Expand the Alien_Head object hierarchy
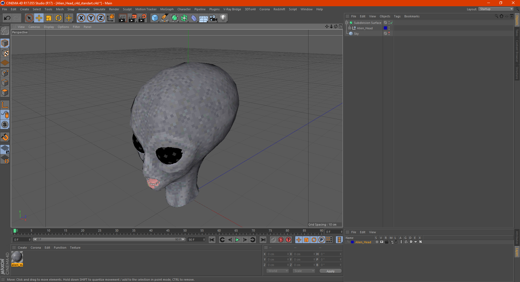520x282 pixels. coord(349,28)
